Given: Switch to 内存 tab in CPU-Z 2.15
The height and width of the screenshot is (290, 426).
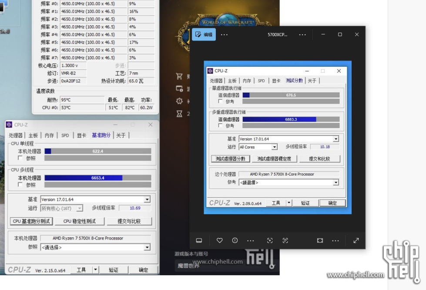Looking at the screenshot, I should [x=49, y=135].
